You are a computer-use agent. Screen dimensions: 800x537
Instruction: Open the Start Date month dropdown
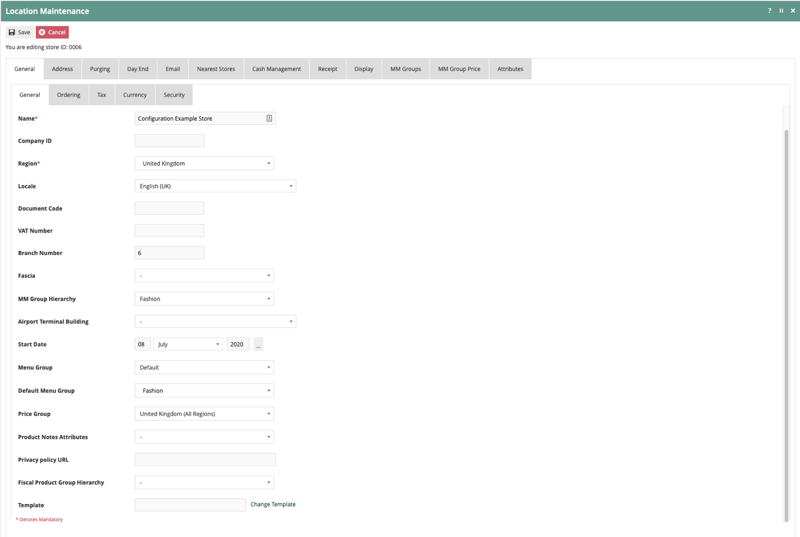(x=188, y=344)
